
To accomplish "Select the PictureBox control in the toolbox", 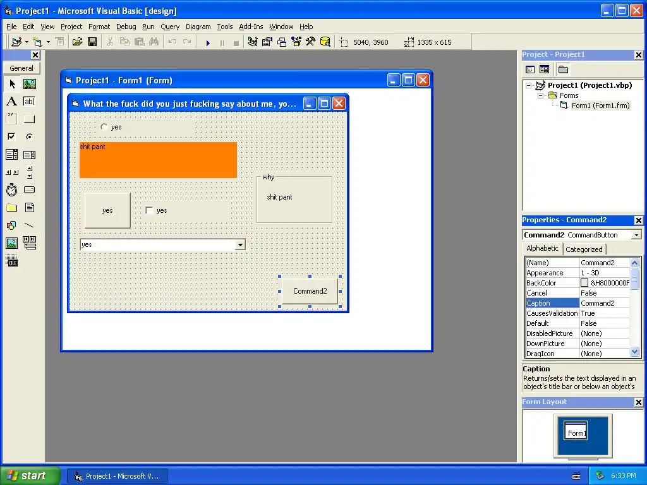I will tap(29, 84).
